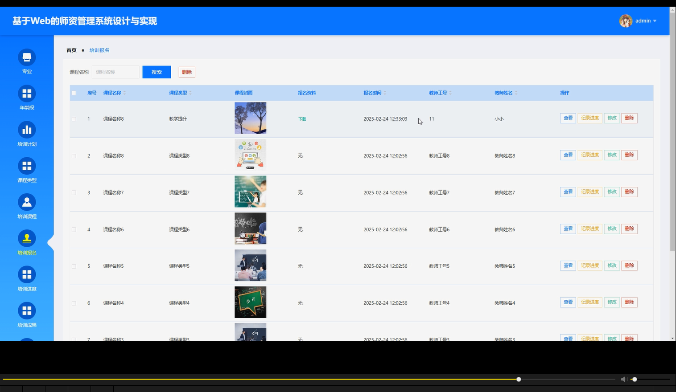This screenshot has height=392, width=676.
Task: Click 删除 for 课程名称4 row
Action: (x=629, y=302)
